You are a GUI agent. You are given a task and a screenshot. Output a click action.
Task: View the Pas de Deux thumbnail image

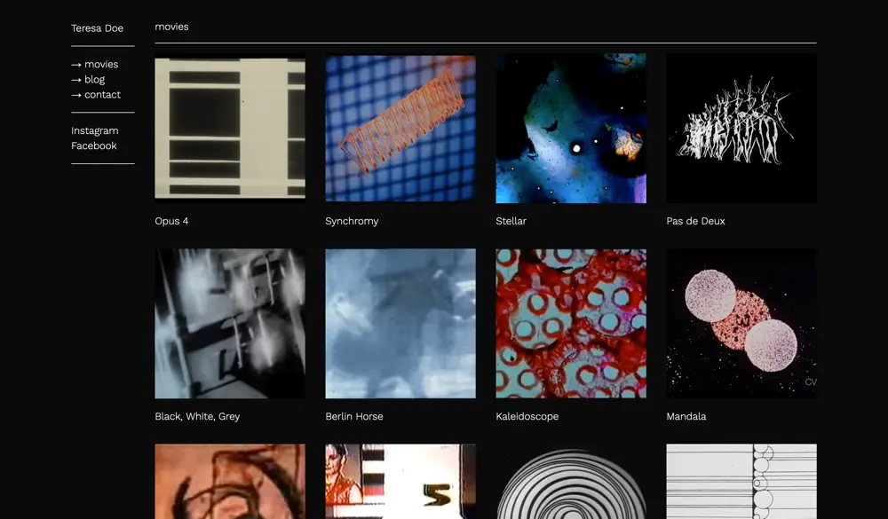(741, 129)
